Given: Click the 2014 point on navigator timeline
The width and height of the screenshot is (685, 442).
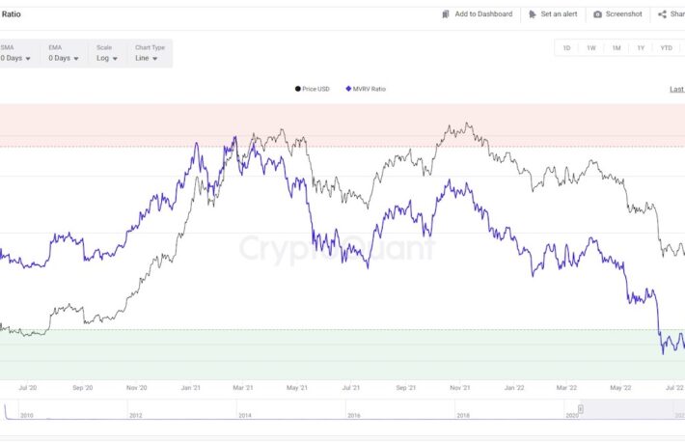Looking at the screenshot, I should coord(245,415).
